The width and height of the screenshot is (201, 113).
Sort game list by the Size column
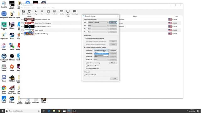[177, 16]
